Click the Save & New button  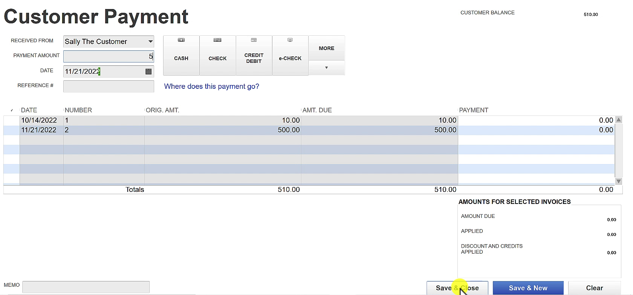point(528,288)
